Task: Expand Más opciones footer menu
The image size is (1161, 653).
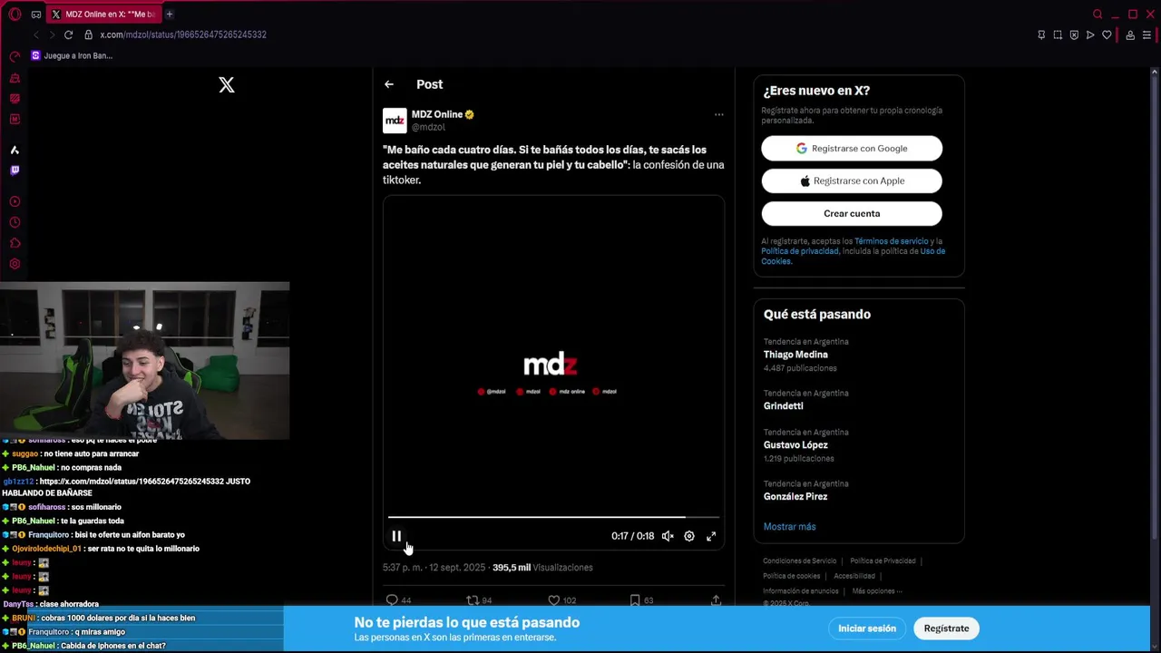Action: click(x=877, y=591)
